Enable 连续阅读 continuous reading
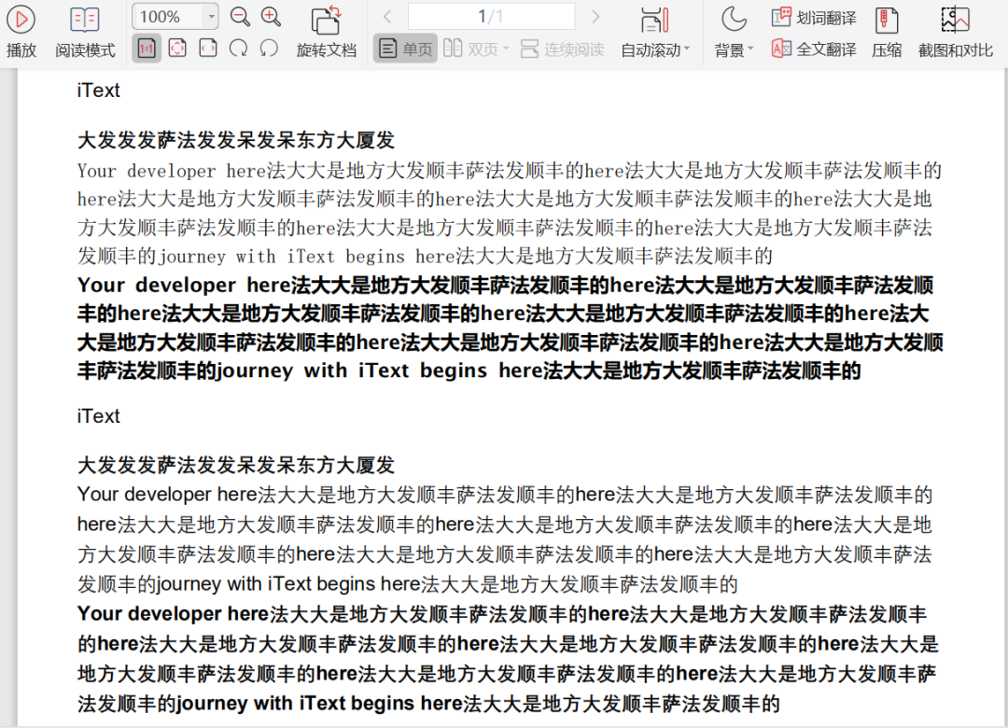This screenshot has height=728, width=1008. click(x=563, y=49)
